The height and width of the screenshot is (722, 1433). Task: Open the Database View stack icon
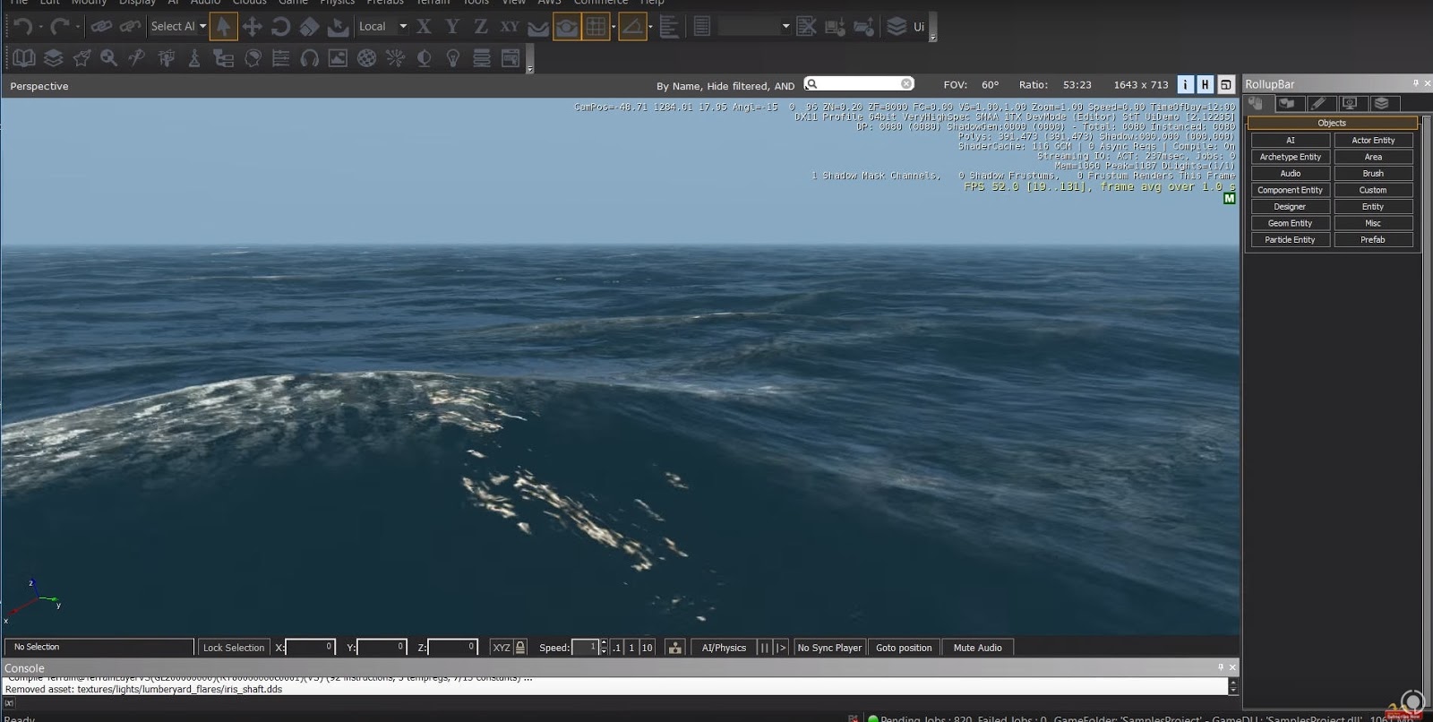click(x=482, y=59)
